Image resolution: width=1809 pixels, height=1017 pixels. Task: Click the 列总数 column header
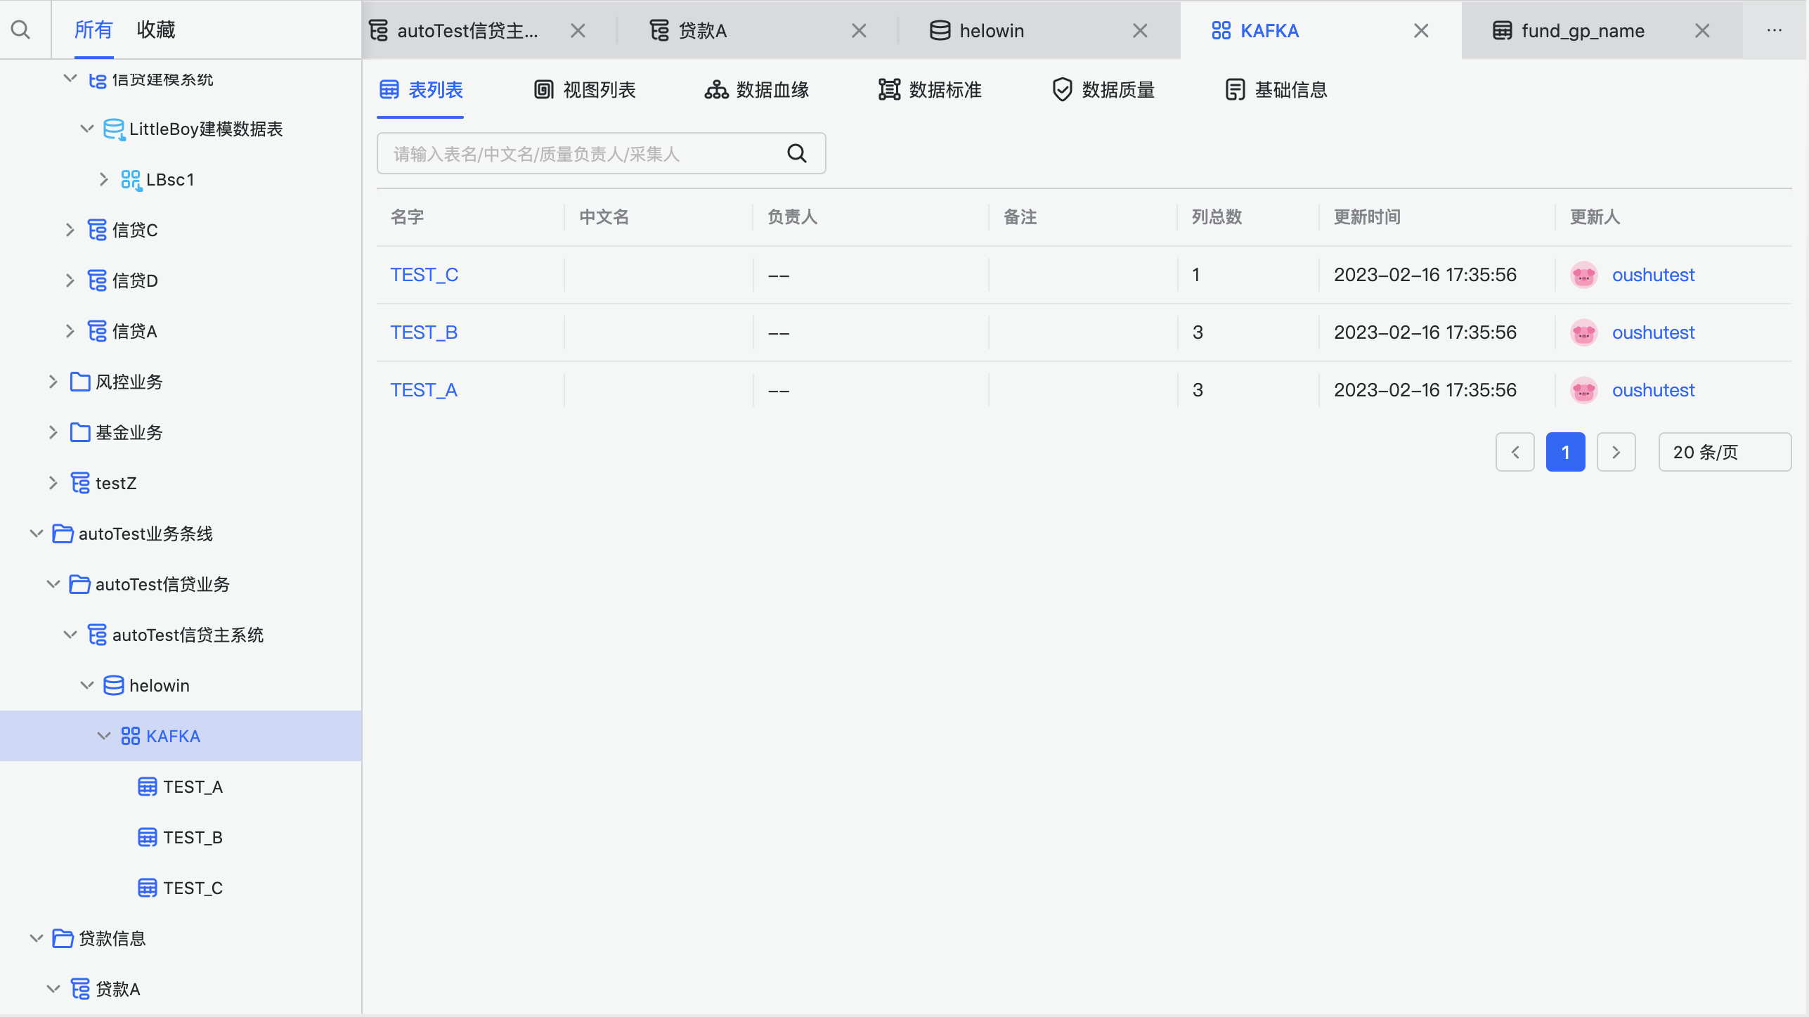[x=1217, y=217]
